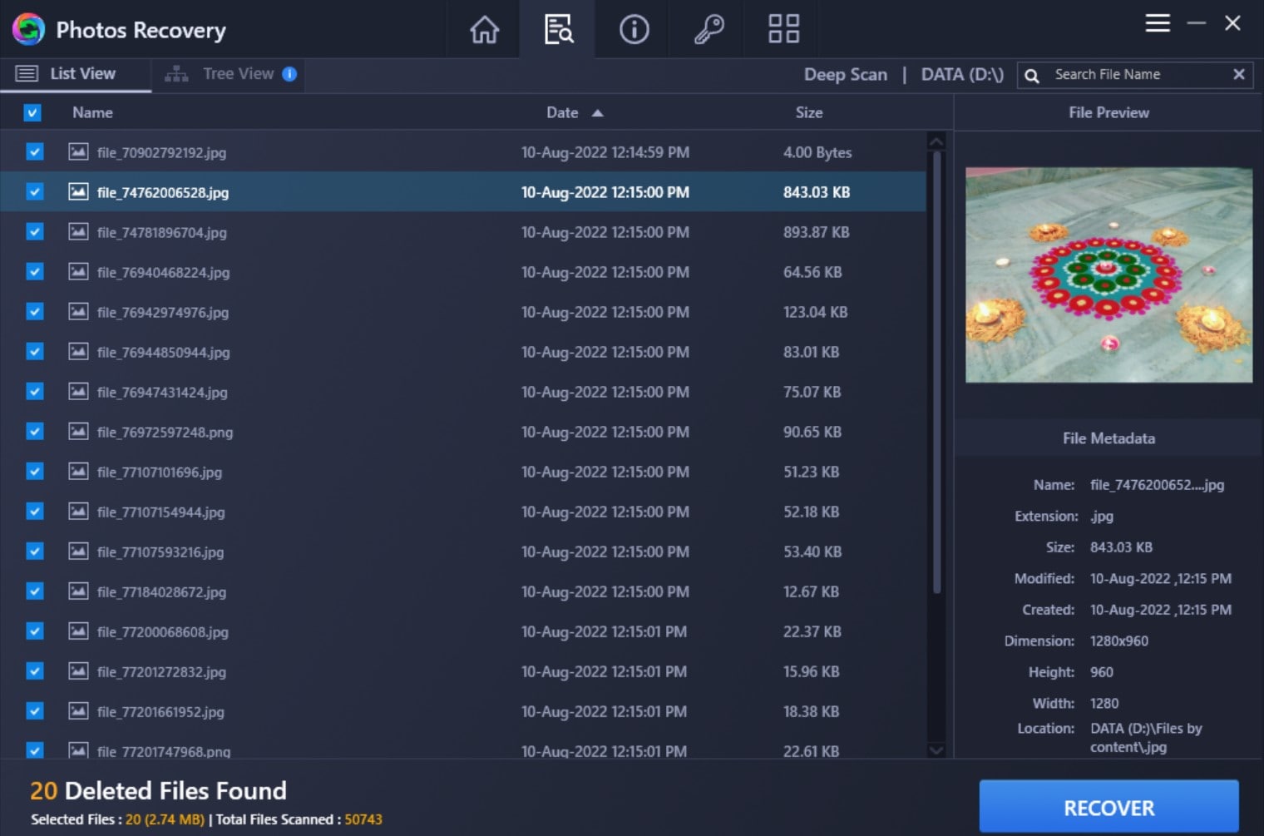Screen dimensions: 1264x836
Task: Sort files by Size column header
Action: [x=808, y=113]
